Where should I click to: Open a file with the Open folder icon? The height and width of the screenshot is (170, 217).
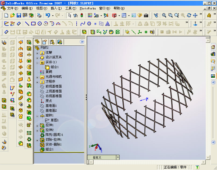[x=12, y=15]
